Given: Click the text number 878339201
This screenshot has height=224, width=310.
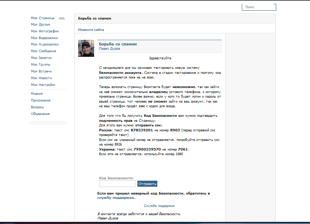Looking at the screenshot, I should point(142,130).
